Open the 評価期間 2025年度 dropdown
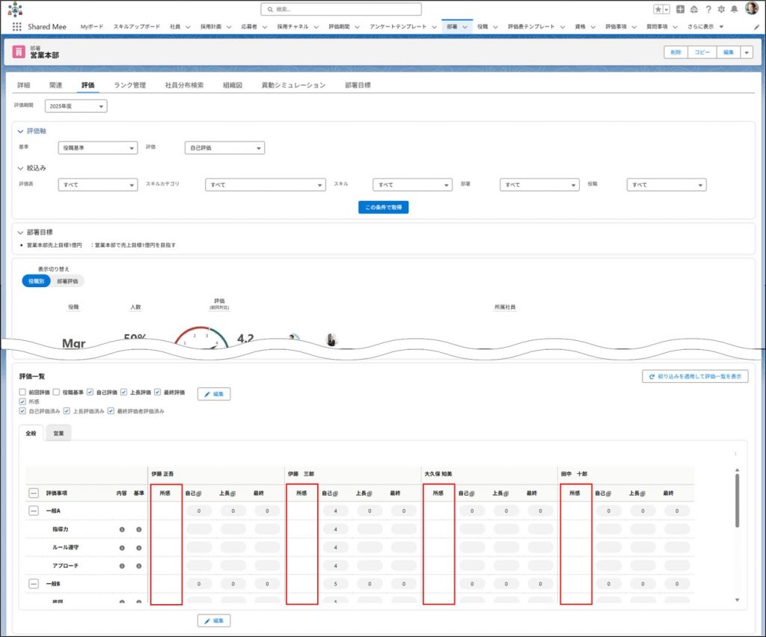The height and width of the screenshot is (637, 766). 76,106
